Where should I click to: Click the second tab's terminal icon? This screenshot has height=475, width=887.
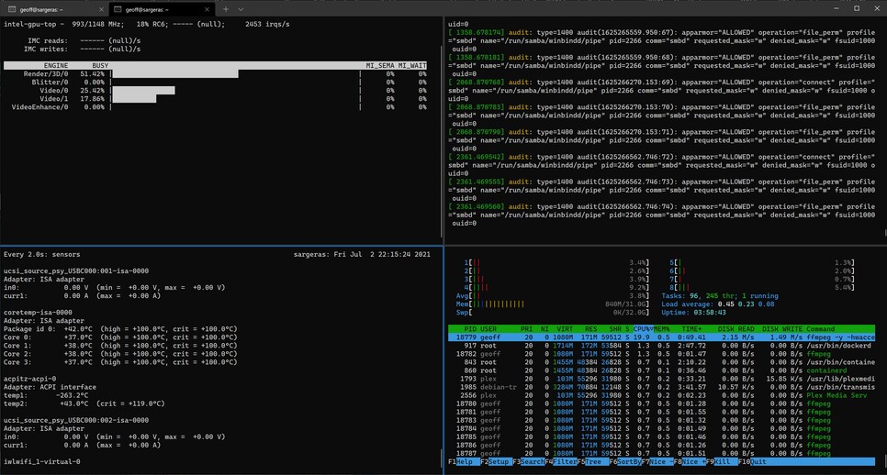click(118, 8)
